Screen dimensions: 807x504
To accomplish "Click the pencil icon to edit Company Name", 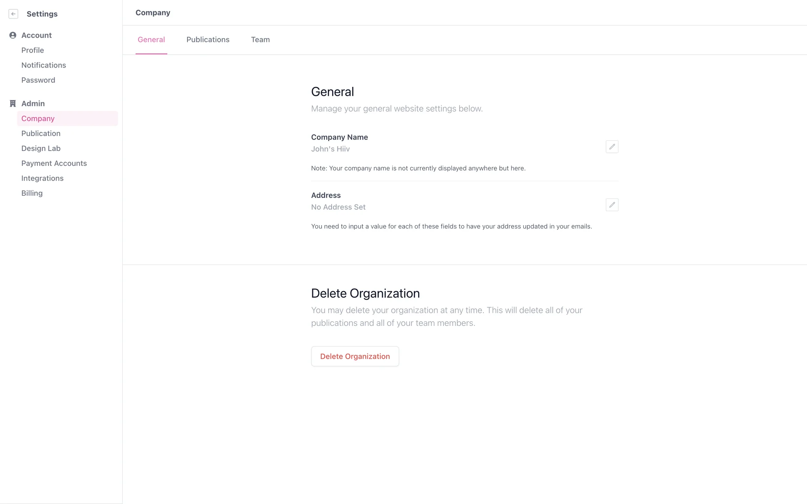I will (x=612, y=147).
